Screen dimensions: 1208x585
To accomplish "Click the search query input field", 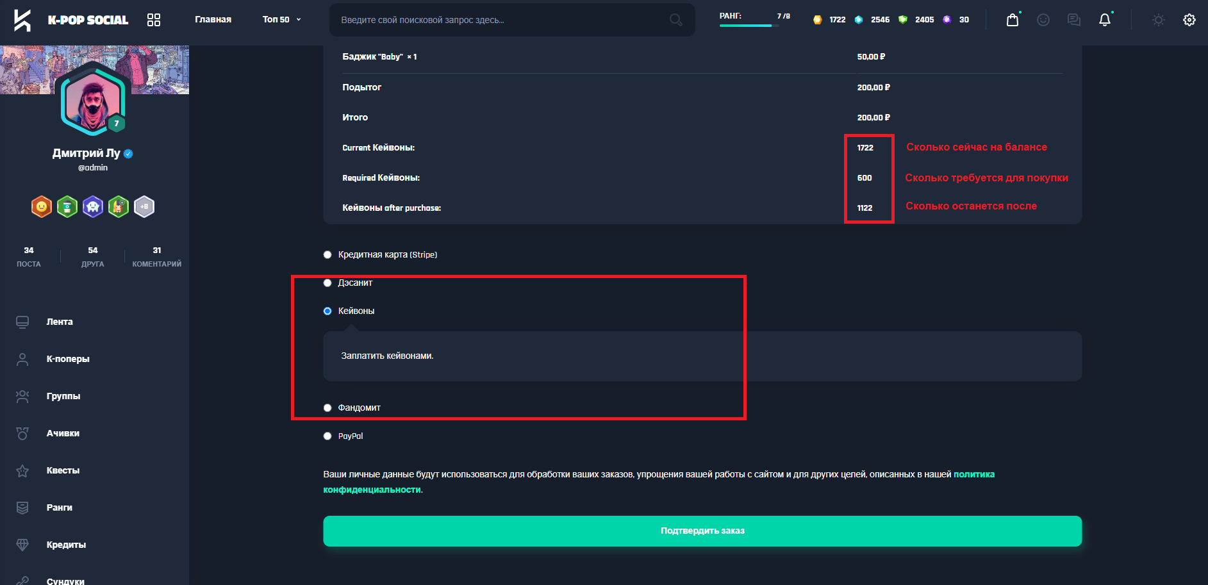I will coord(500,20).
